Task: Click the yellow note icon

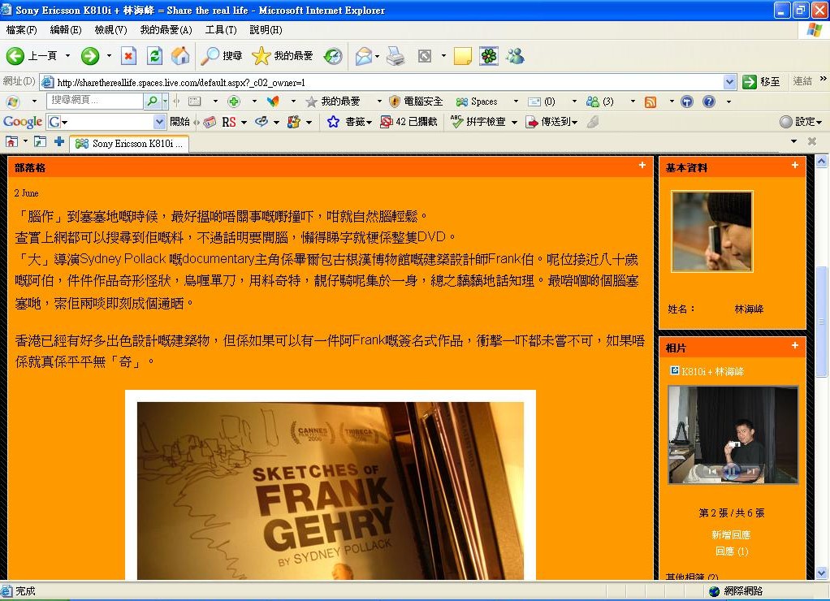Action: (x=463, y=55)
